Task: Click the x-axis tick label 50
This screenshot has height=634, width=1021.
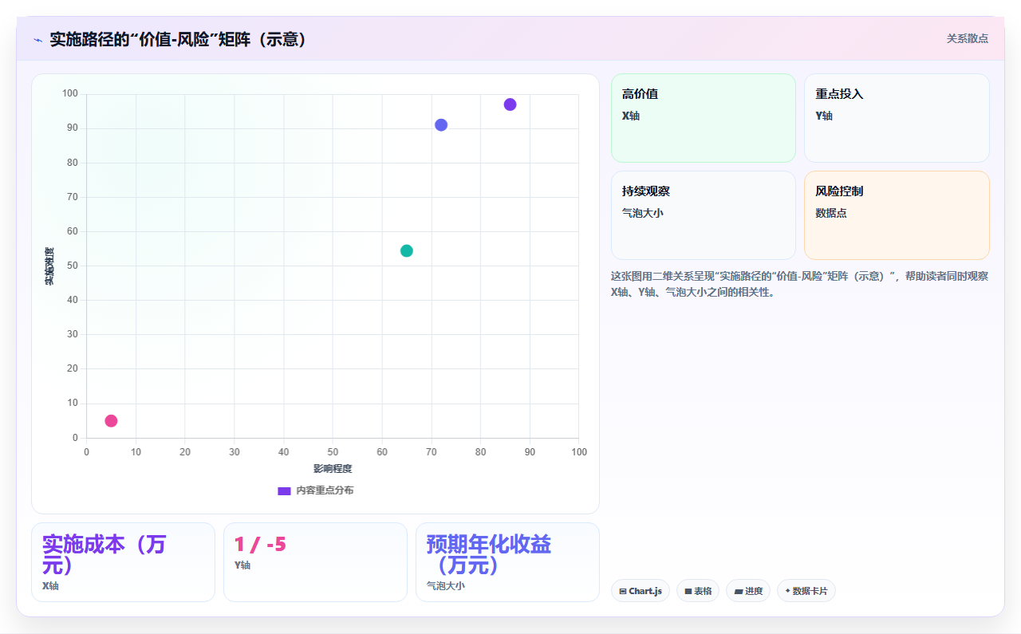Action: click(x=333, y=452)
